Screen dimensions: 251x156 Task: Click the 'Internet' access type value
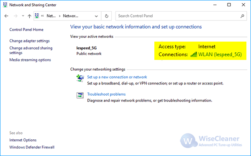coord(207,47)
